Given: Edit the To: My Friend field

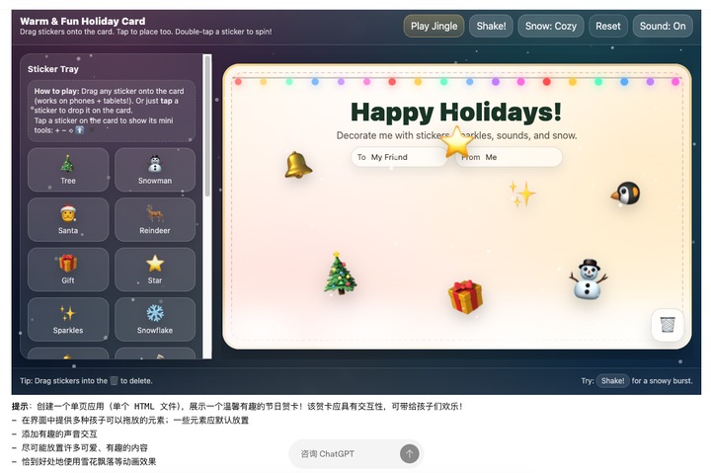Looking at the screenshot, I should click(399, 157).
